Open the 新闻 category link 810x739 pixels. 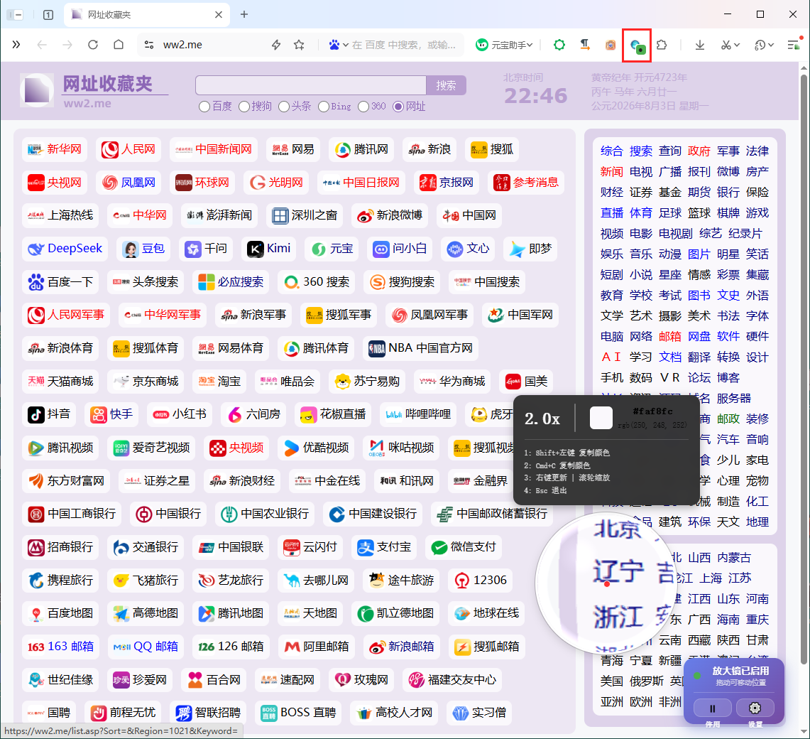tap(612, 172)
